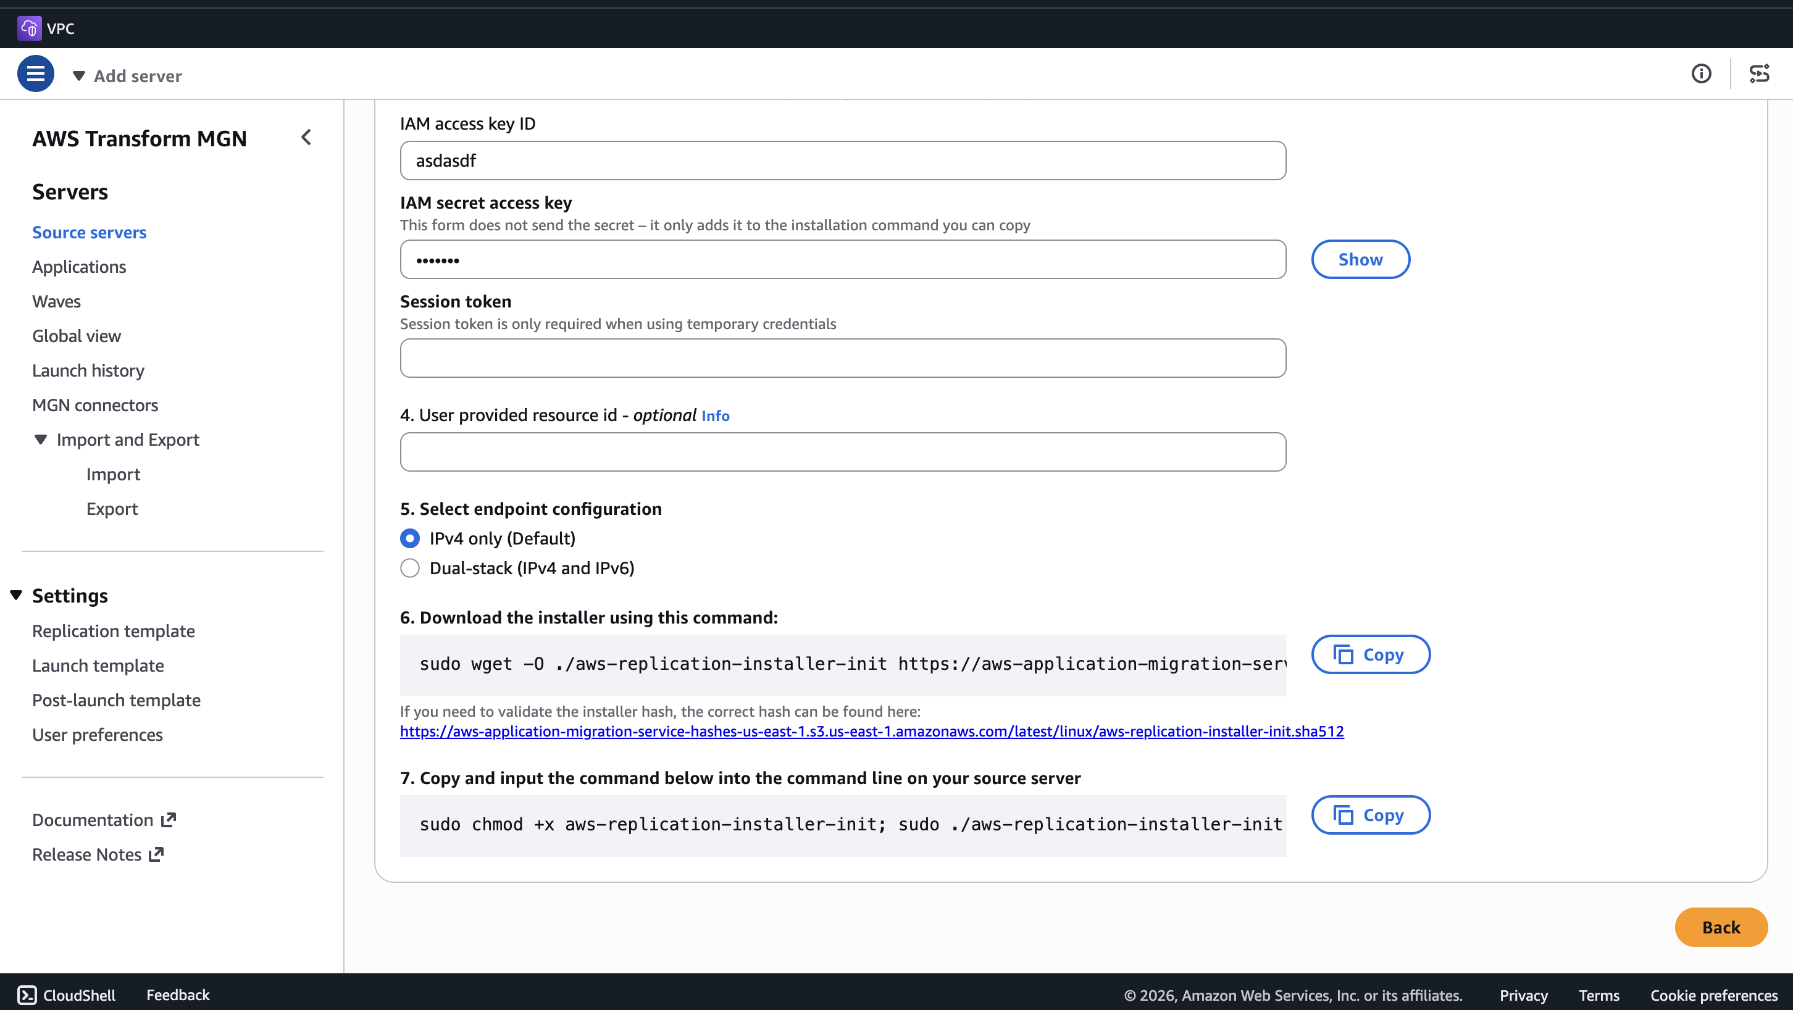The image size is (1793, 1010).
Task: Open the info panel icon
Action: [1701, 74]
